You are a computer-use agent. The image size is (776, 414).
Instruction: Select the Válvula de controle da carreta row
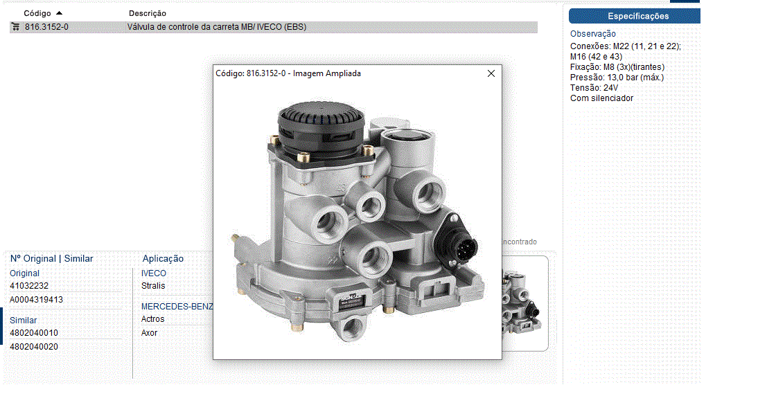(216, 27)
